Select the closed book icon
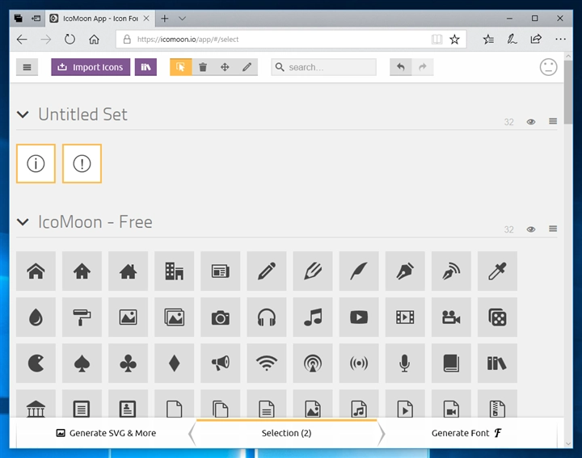 [451, 363]
